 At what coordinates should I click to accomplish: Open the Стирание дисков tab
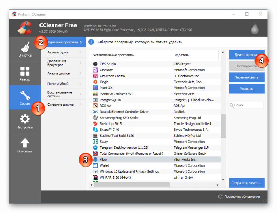[63, 105]
